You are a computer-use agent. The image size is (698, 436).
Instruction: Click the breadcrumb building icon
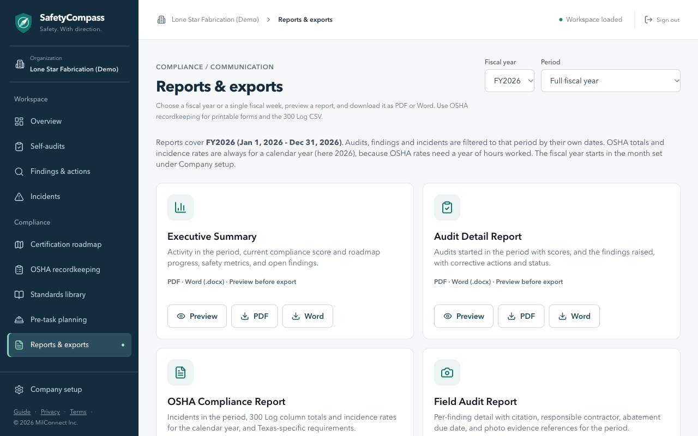[x=161, y=20]
